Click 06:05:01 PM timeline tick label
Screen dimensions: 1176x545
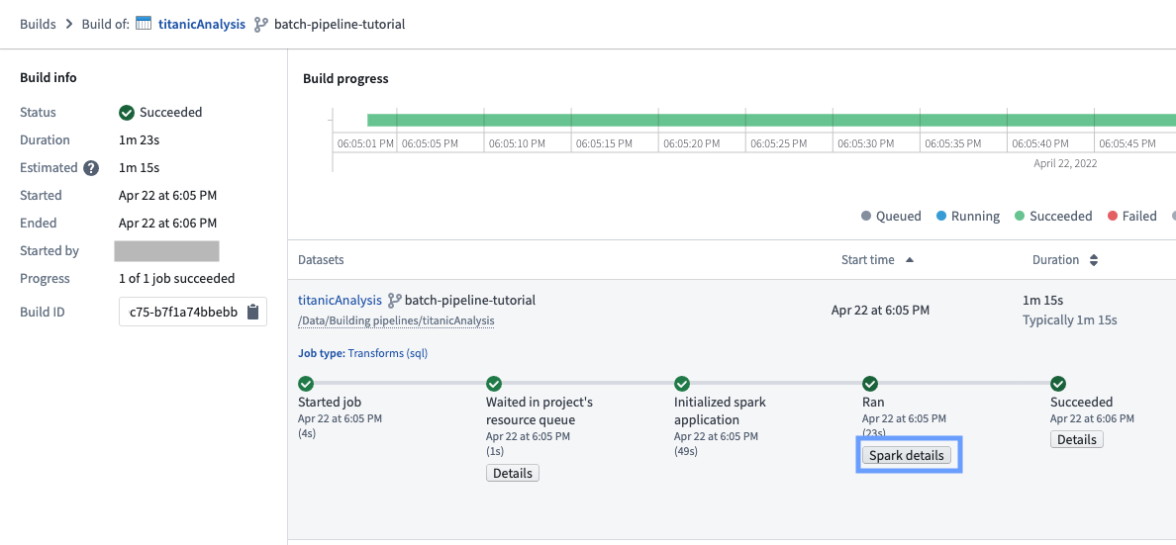[365, 143]
